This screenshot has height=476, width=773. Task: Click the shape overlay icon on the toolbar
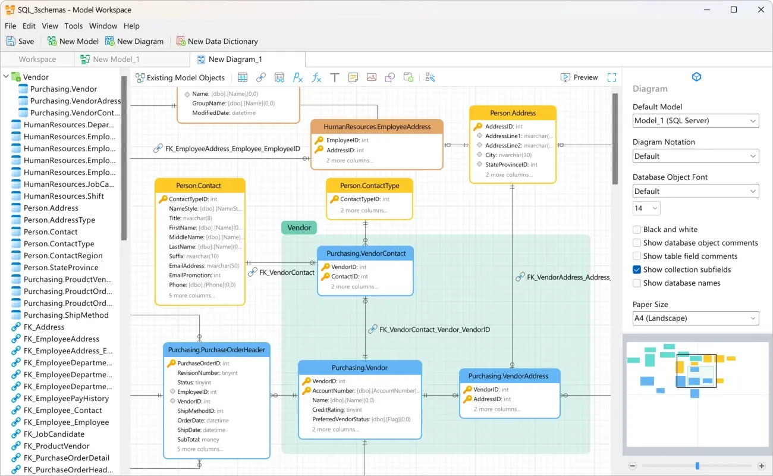pos(389,77)
